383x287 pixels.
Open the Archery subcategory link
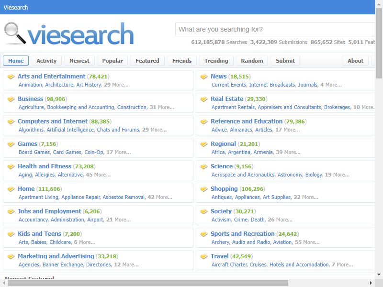pyautogui.click(x=220, y=242)
